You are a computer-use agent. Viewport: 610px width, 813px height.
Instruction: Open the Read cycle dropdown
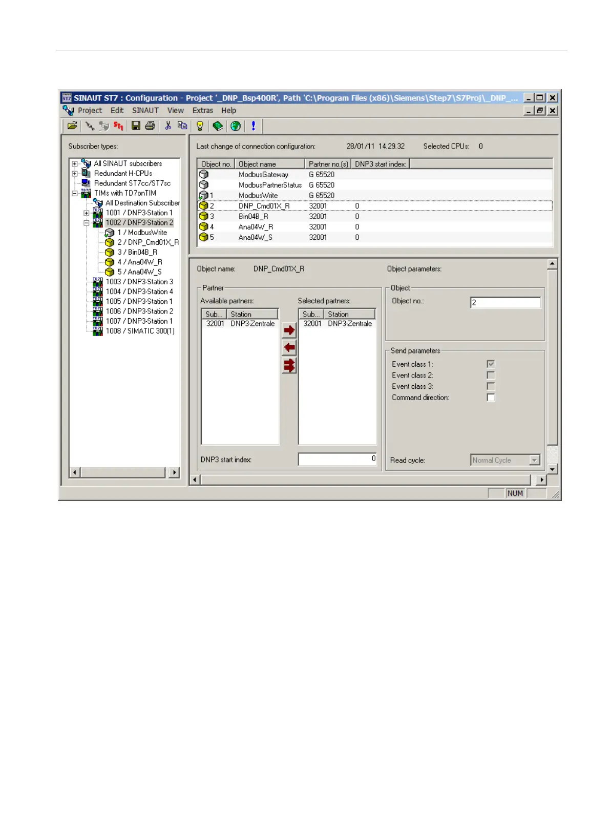(535, 460)
